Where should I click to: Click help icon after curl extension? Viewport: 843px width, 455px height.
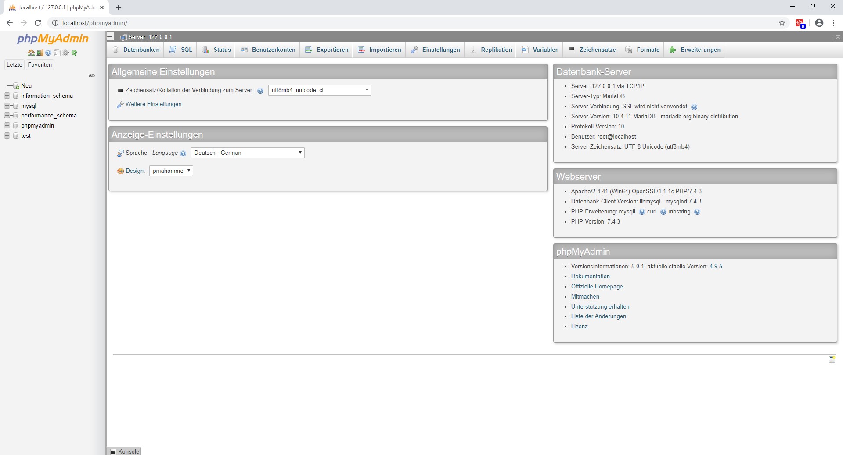(663, 212)
